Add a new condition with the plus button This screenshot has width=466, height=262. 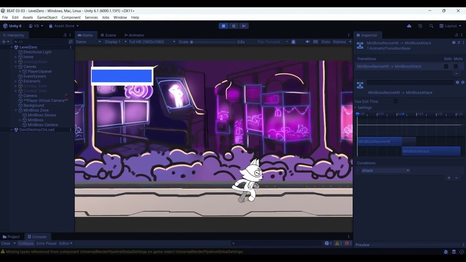coord(449,178)
